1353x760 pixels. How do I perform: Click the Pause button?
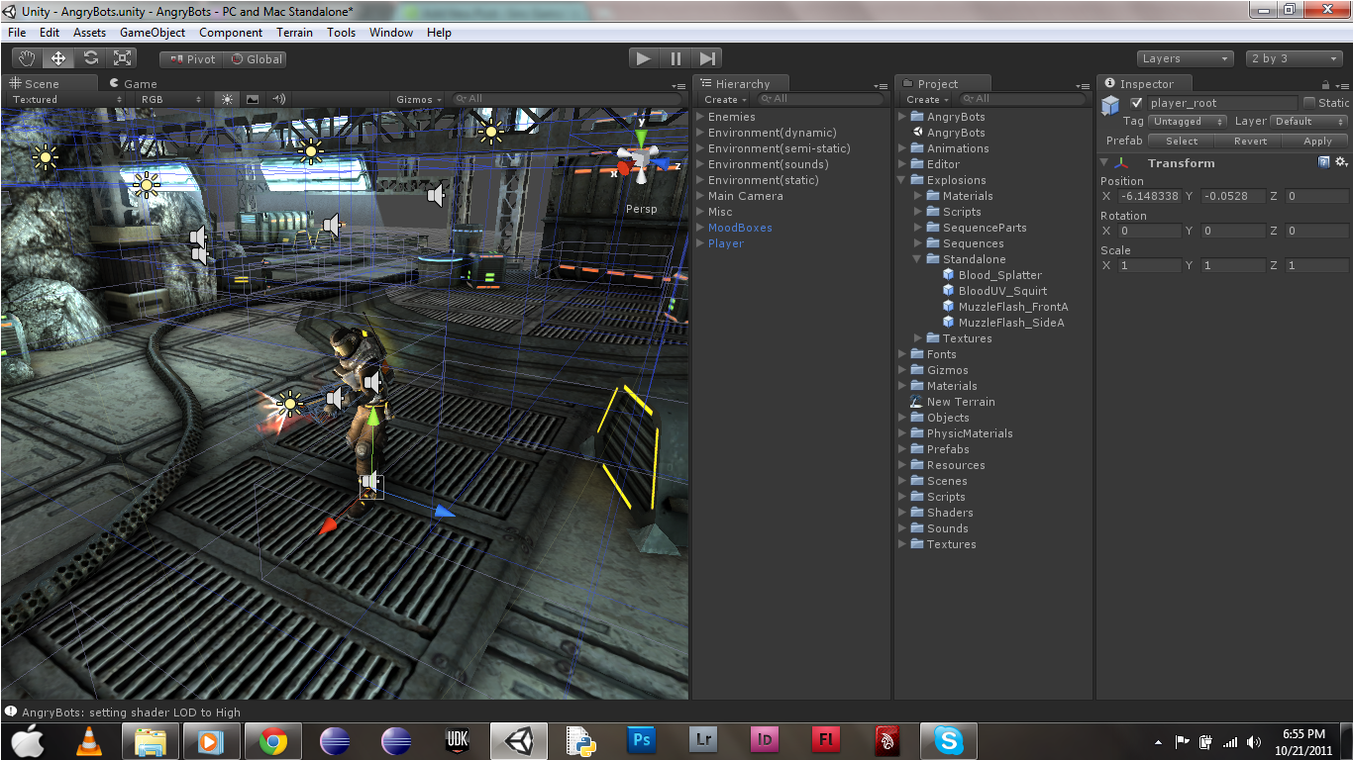676,58
